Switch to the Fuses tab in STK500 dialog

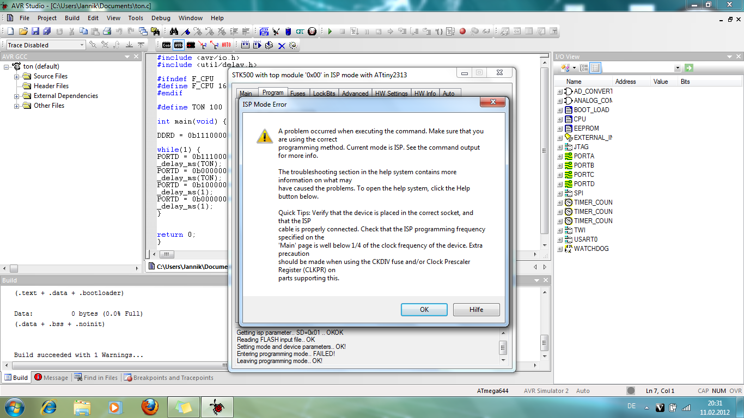click(297, 94)
